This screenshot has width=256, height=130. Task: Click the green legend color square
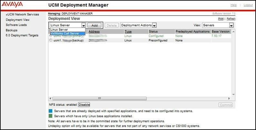pos(50,116)
